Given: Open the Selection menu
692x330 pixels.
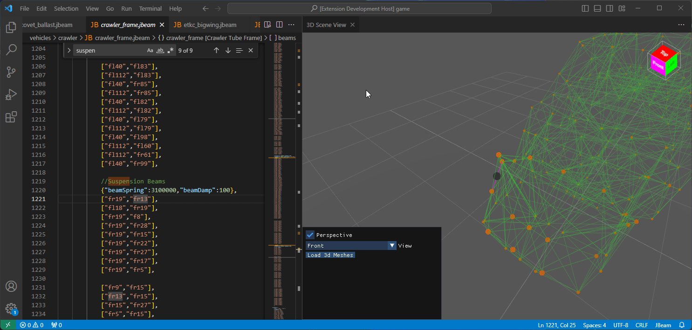Looking at the screenshot, I should (66, 8).
